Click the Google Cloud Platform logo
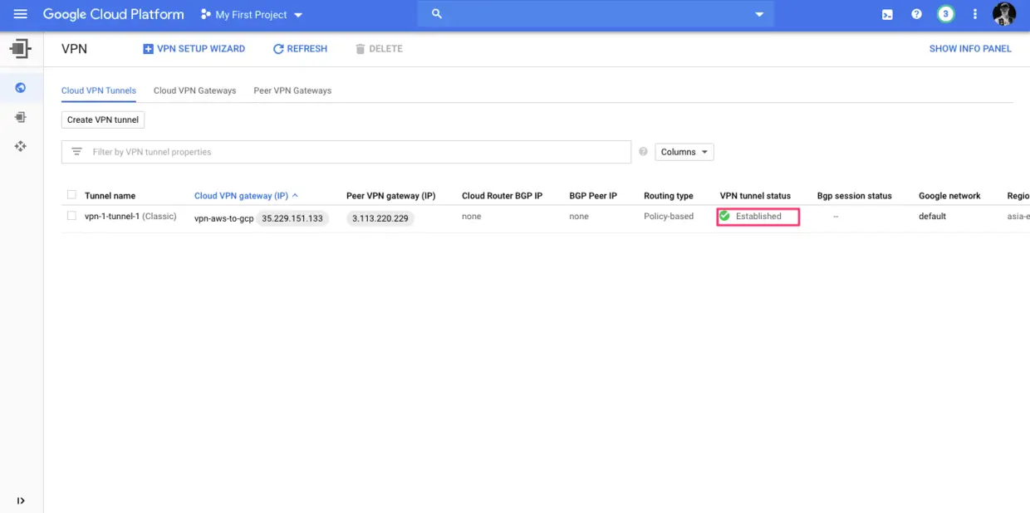Screen dimensions: 1030x513 113,14
